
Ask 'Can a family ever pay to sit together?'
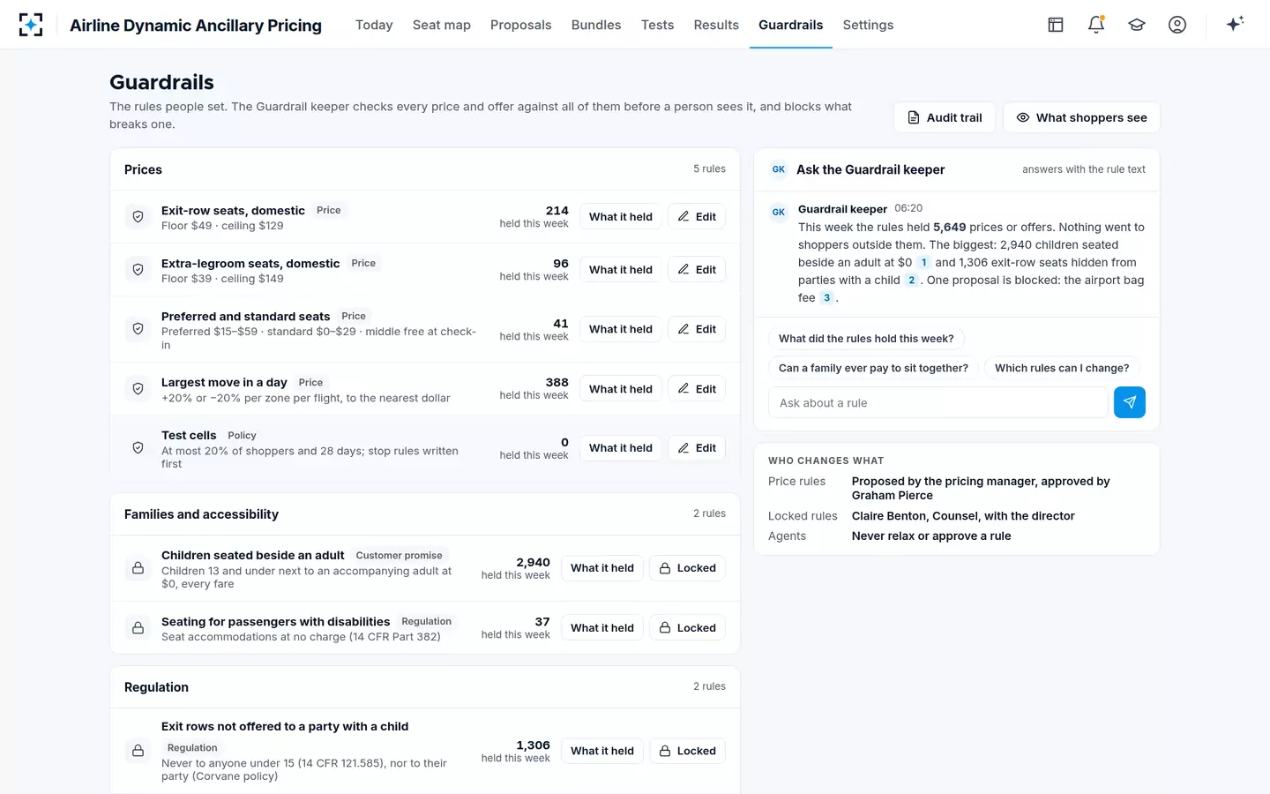click(873, 368)
